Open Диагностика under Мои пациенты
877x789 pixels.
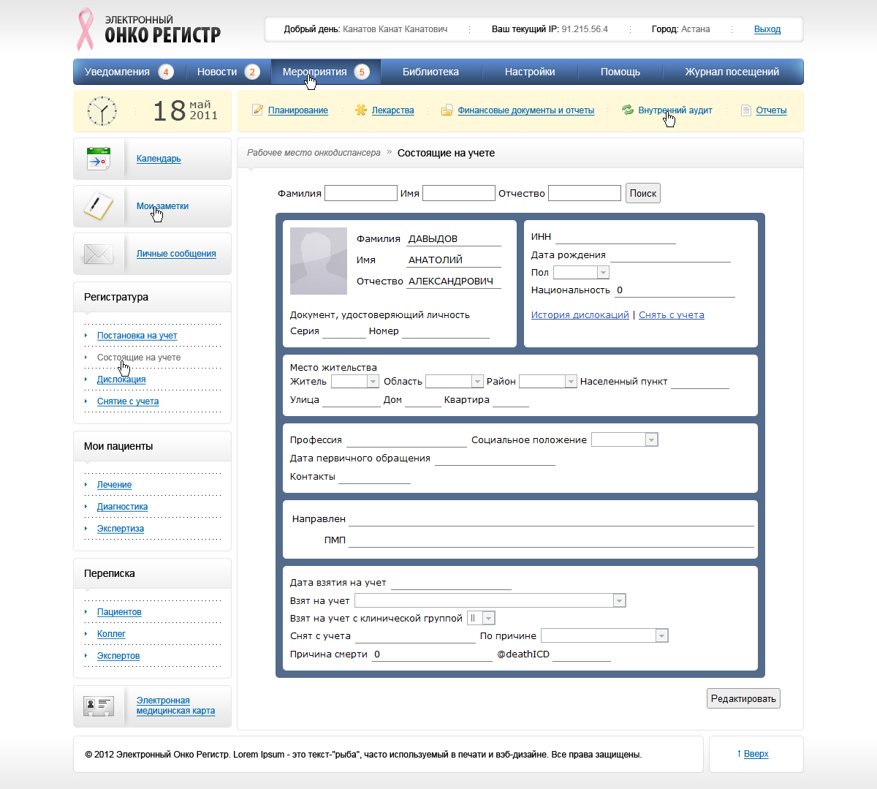[x=123, y=507]
